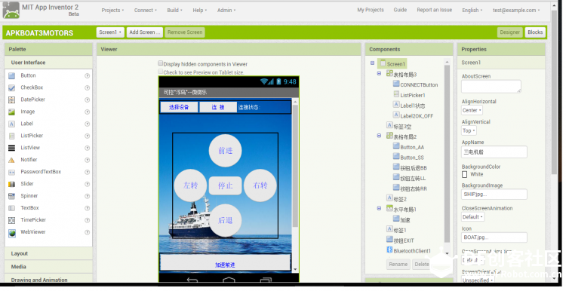Switch to the Designer view
The width and height of the screenshot is (566, 291).
tap(509, 32)
